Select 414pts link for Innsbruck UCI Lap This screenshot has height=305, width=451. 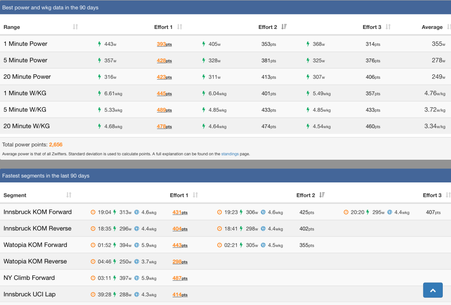(x=180, y=295)
